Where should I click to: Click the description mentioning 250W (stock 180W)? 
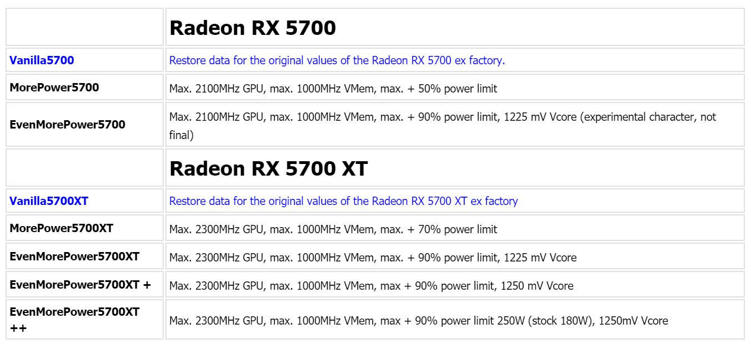tap(419, 320)
